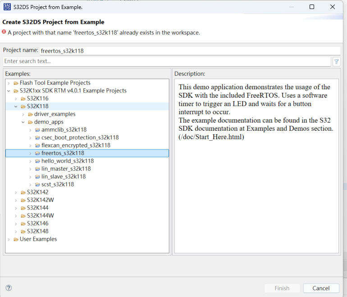Click the Project name text field
The width and height of the screenshot is (347, 297).
pyautogui.click(x=190, y=50)
